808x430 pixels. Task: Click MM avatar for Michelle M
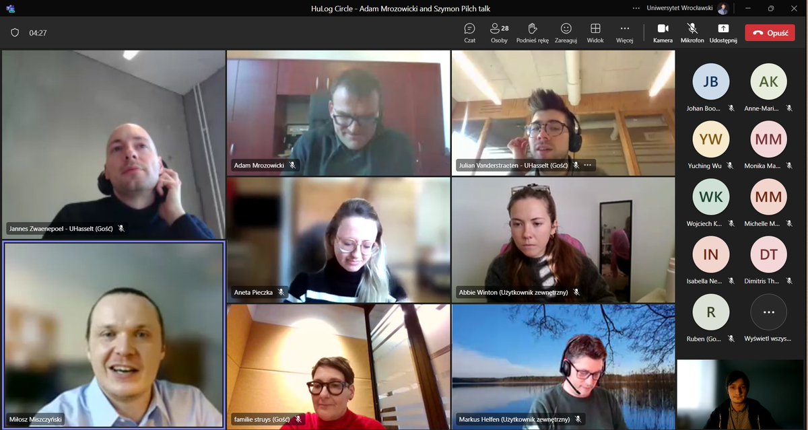click(768, 197)
